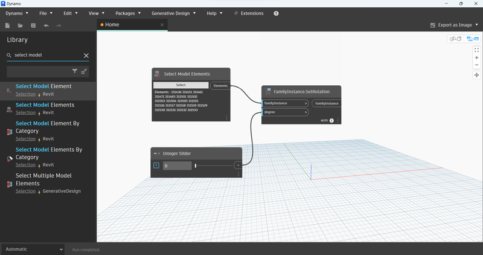
Task: Open the Packages menu
Action: point(128,13)
